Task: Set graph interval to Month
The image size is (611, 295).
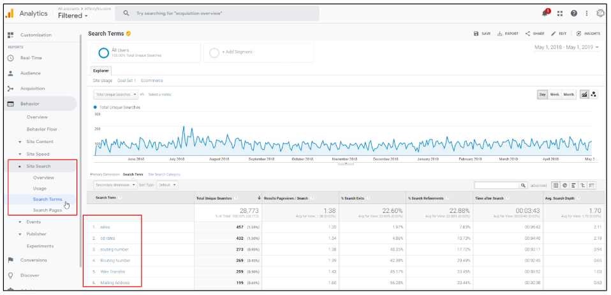Action: pyautogui.click(x=568, y=95)
